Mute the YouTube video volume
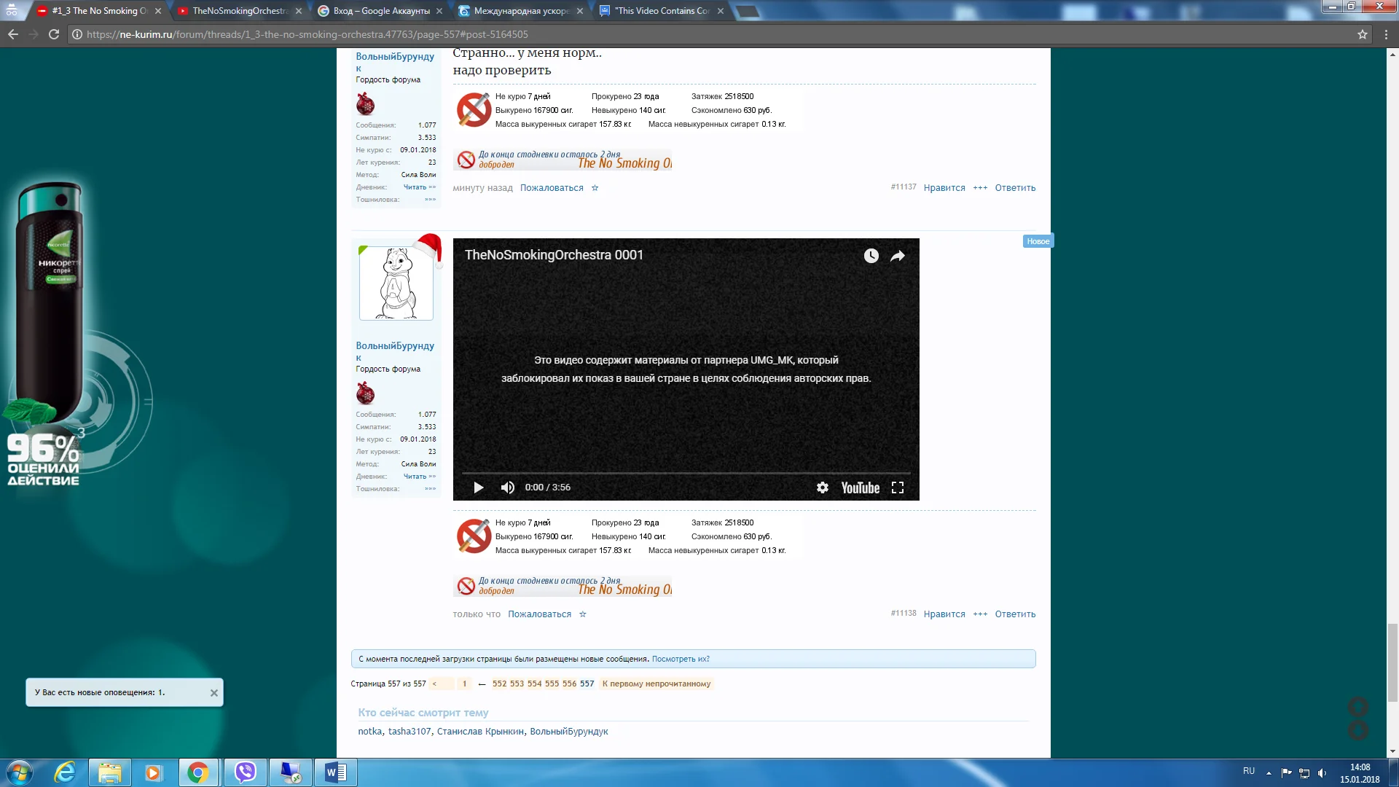Viewport: 1399px width, 787px height. 508,488
